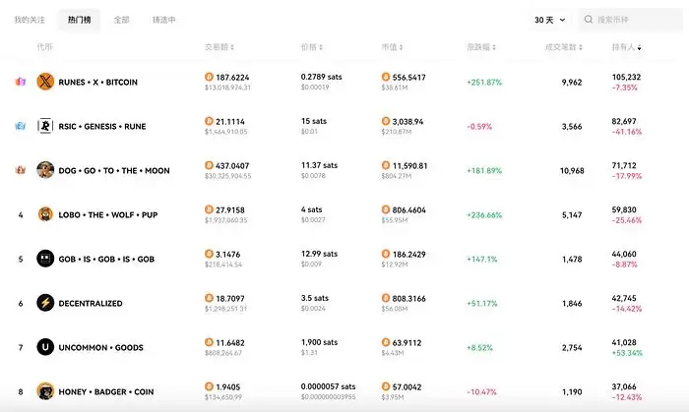Click the LOBO•THE•WOLF•PUP token icon
Image resolution: width=689 pixels, height=412 pixels.
[x=44, y=214]
